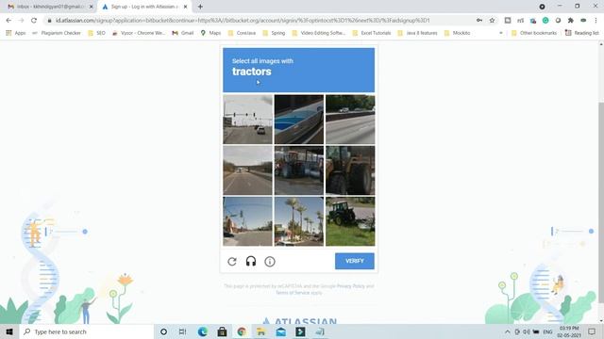Expand the Excel Tutorials bookmark folder
This screenshot has width=604, height=339.
pos(371,33)
